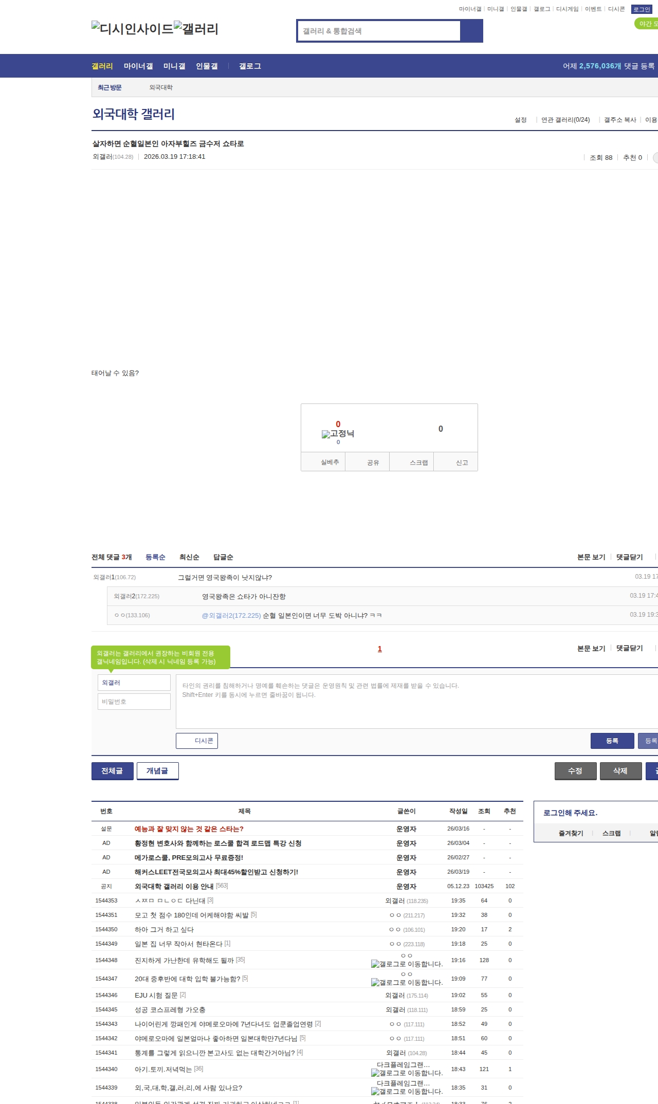Open comment count [35] on post 1544348
Viewport: 658px width, 1104px height.
pos(241,960)
